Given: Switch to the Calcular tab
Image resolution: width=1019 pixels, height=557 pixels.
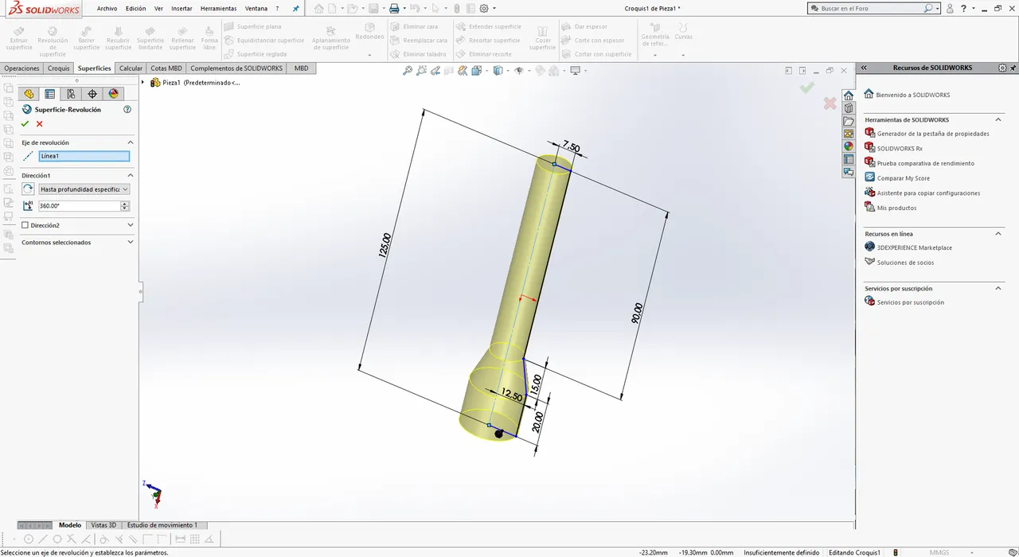Looking at the screenshot, I should click(x=131, y=68).
